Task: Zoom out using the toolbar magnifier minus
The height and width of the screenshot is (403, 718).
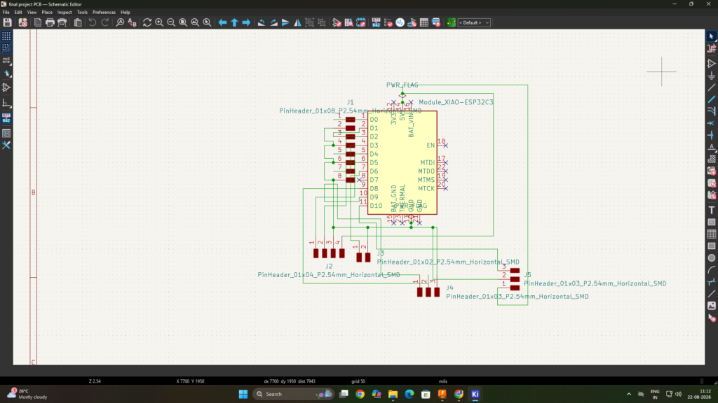Action: coord(171,22)
